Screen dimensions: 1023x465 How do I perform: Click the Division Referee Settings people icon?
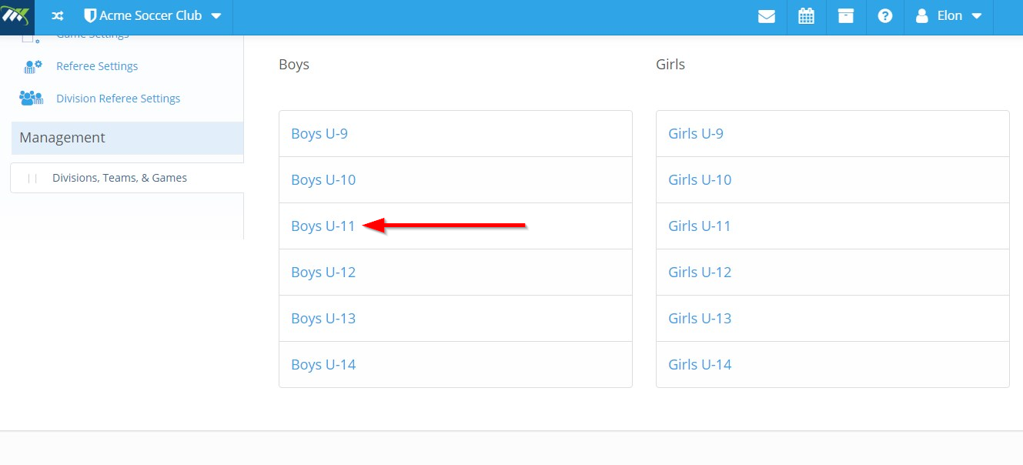(x=32, y=99)
